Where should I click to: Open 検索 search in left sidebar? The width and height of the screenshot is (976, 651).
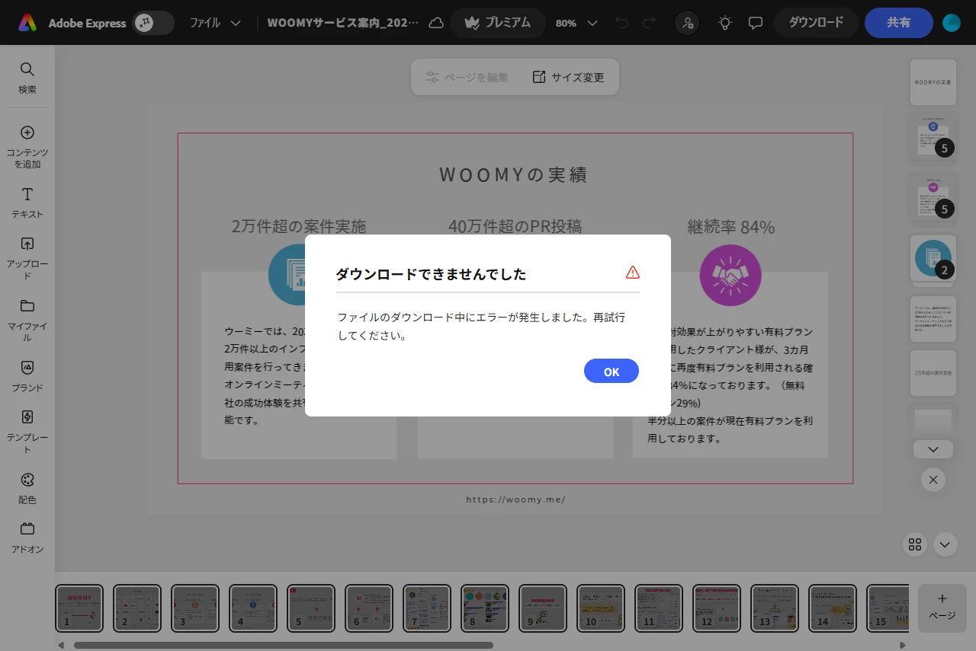pyautogui.click(x=27, y=78)
